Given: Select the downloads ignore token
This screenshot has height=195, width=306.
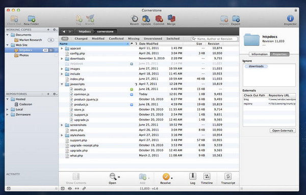Looking at the screenshot, I should (256, 66).
